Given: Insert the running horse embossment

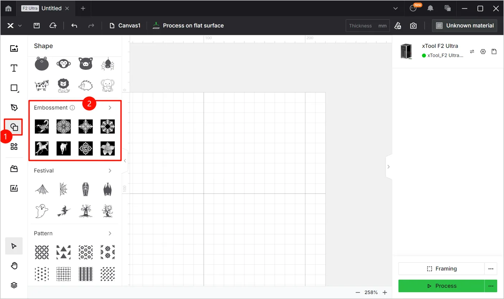Looking at the screenshot, I should point(42,148).
